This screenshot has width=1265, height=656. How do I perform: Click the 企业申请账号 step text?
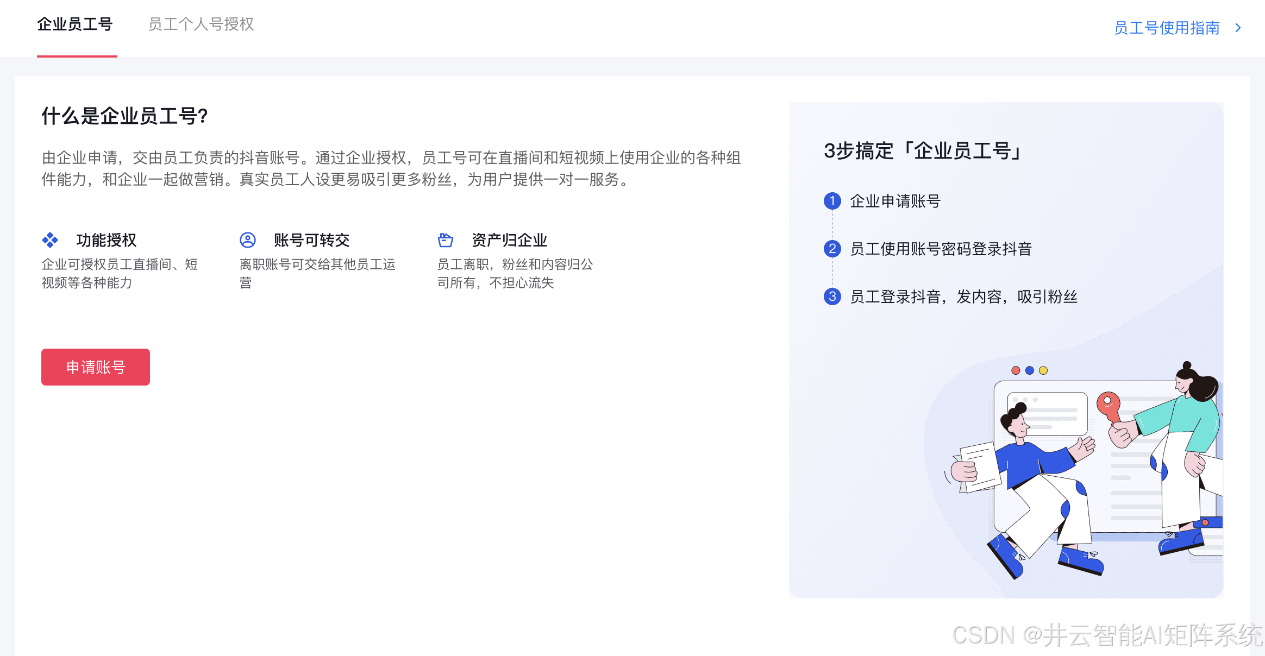[895, 201]
